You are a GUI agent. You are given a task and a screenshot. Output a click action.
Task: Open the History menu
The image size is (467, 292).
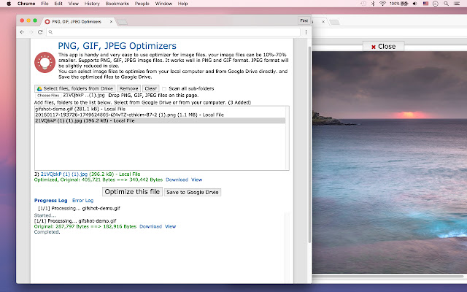tap(92, 4)
